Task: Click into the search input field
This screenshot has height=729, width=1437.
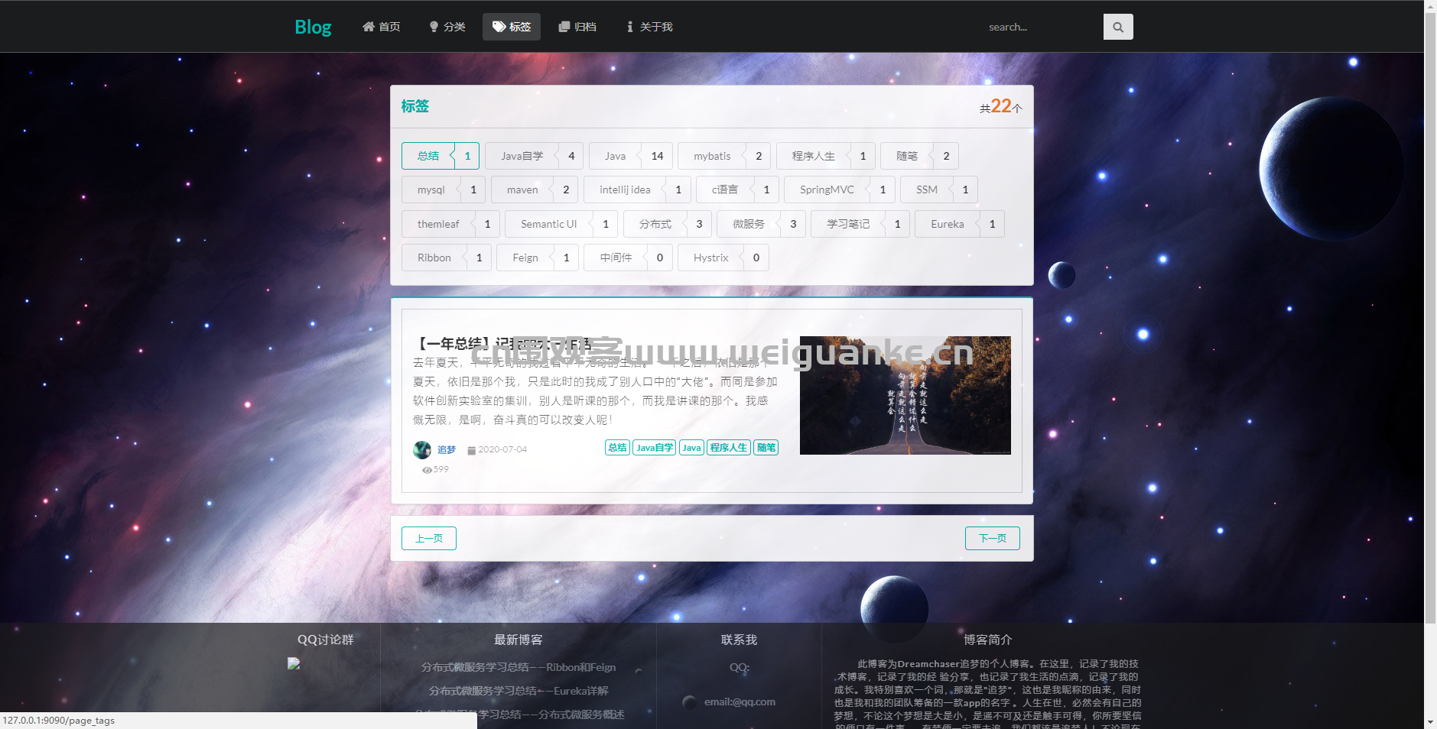Action: pos(1040,27)
